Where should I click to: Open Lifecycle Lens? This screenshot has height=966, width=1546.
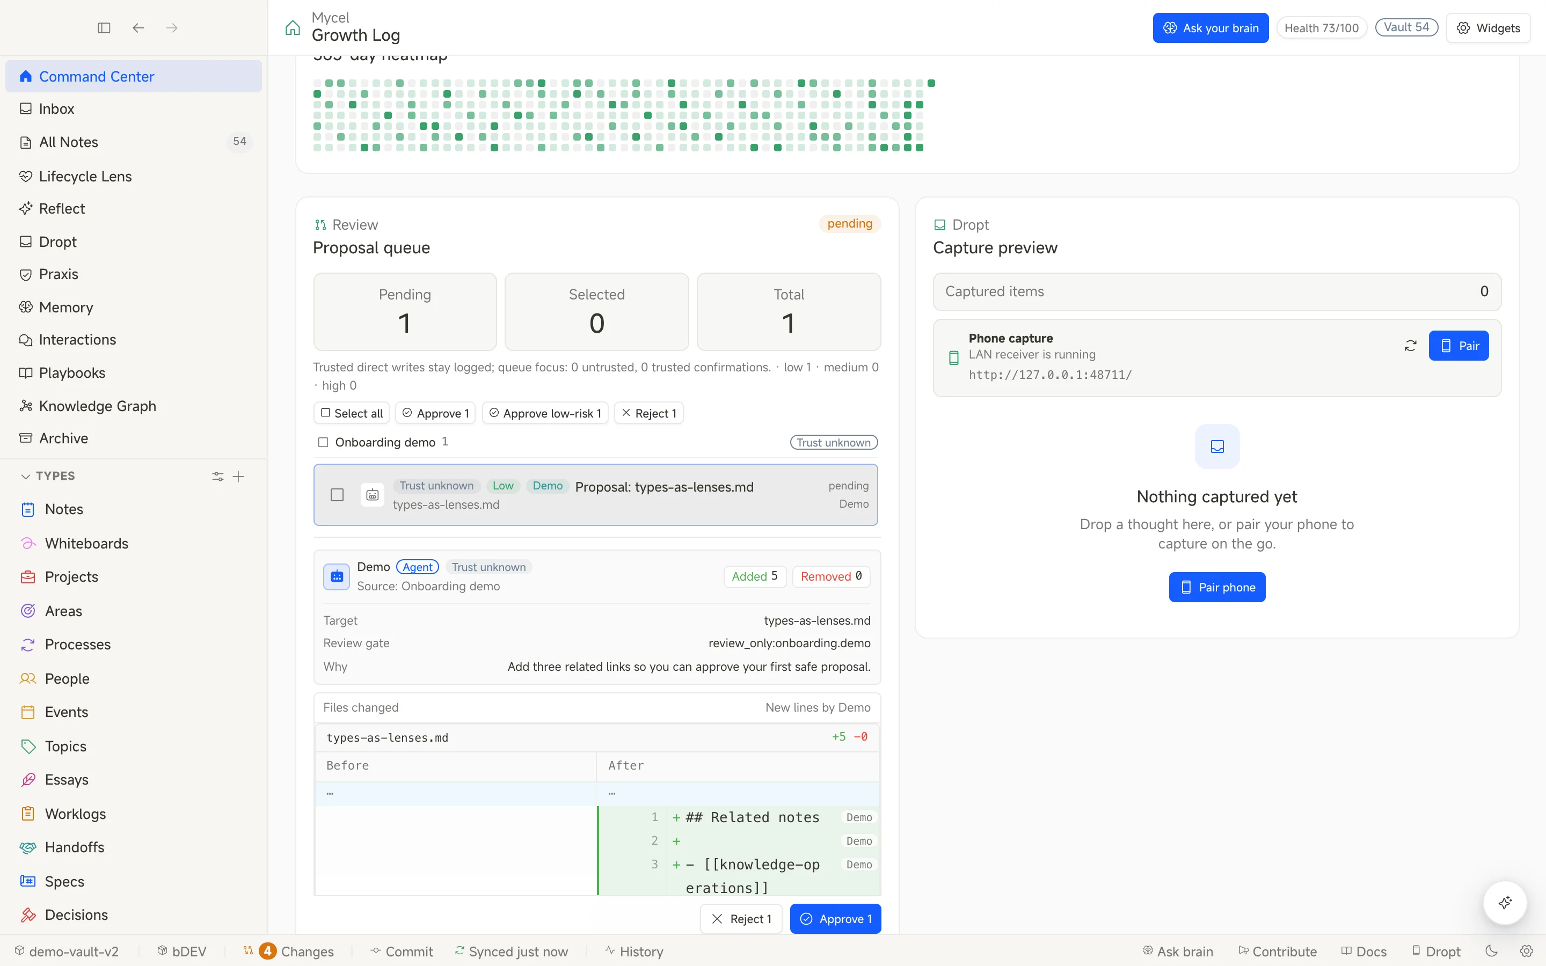(x=134, y=177)
